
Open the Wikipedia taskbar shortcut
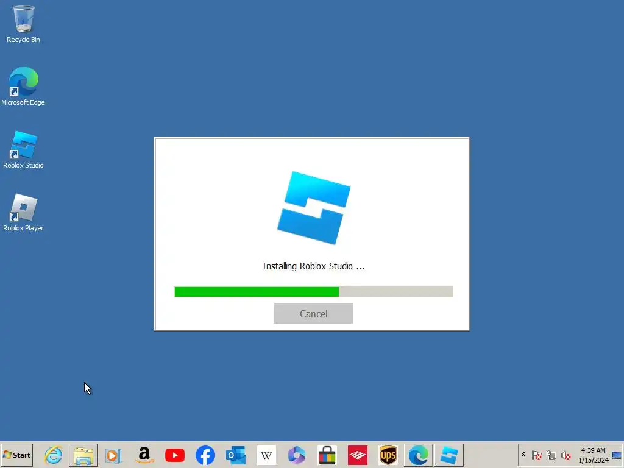pos(266,455)
